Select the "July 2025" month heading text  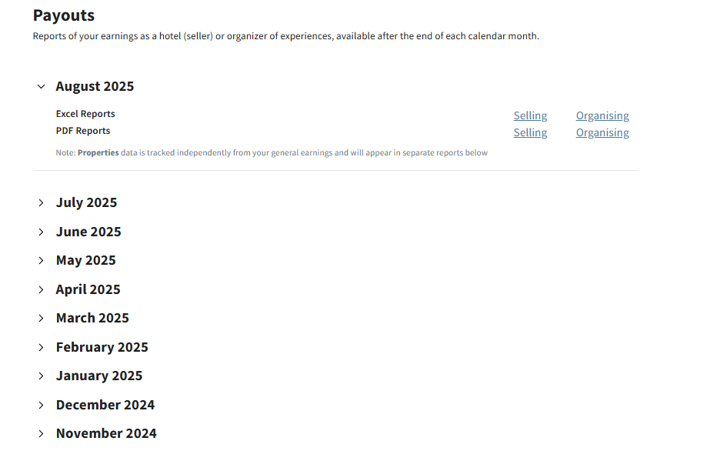(86, 203)
